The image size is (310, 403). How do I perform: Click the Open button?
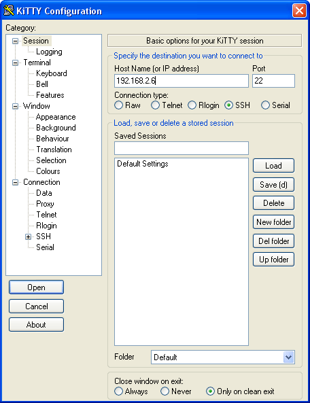[x=36, y=287]
